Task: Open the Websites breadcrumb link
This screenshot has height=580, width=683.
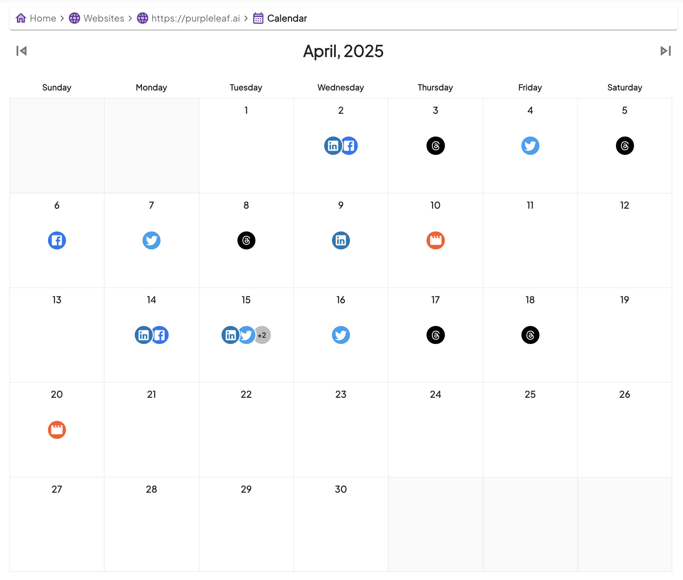Action: tap(97, 18)
